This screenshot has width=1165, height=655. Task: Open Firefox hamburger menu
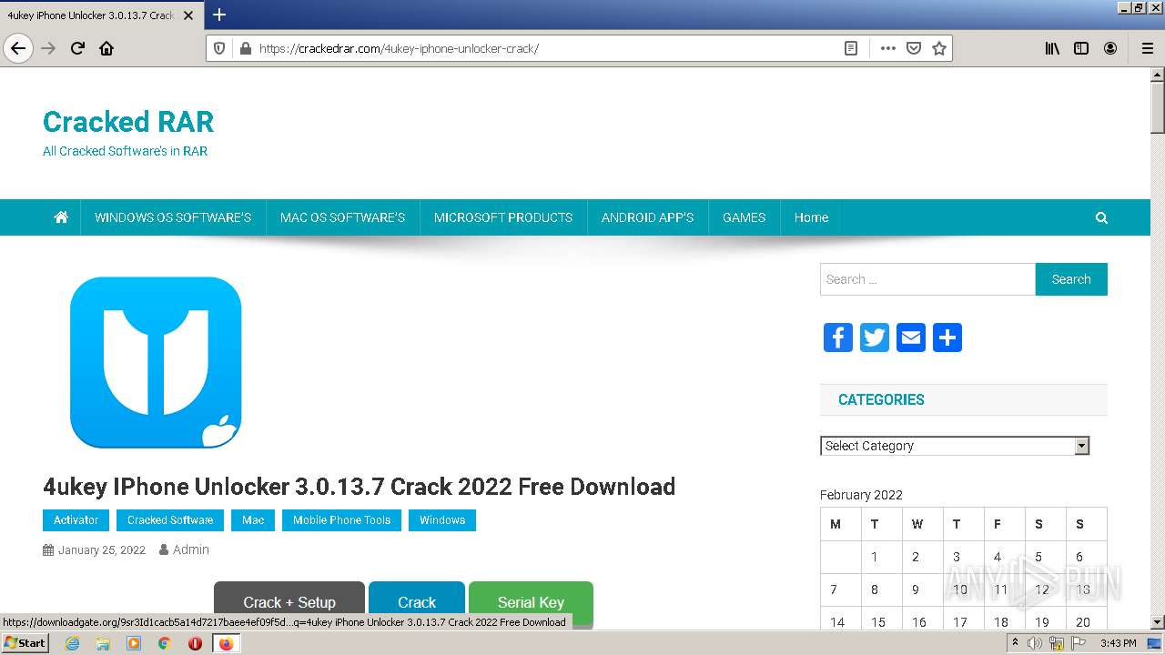click(x=1148, y=48)
